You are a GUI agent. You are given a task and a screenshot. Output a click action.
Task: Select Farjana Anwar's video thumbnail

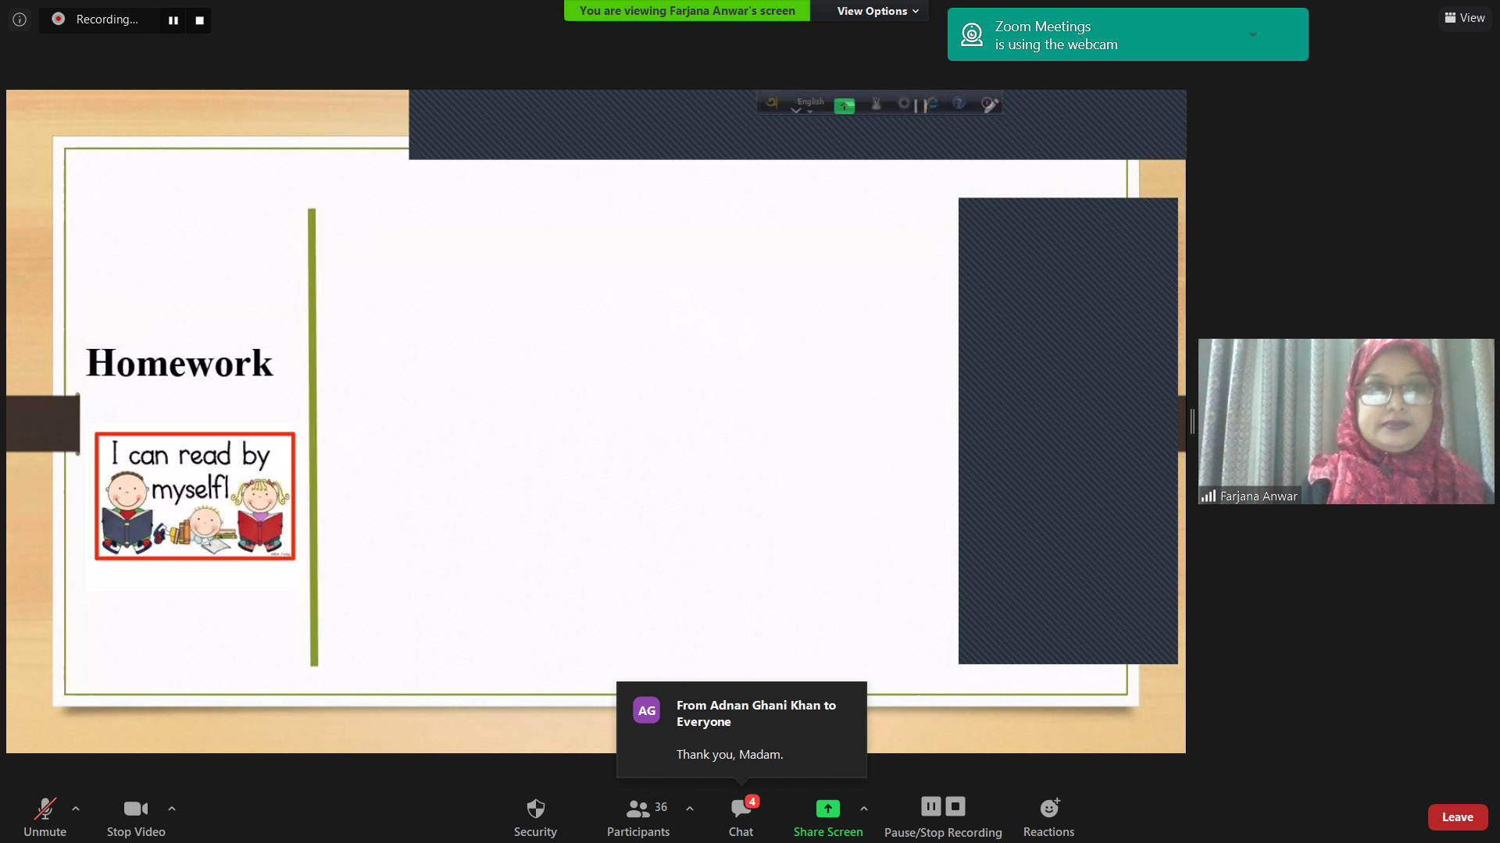pyautogui.click(x=1346, y=421)
